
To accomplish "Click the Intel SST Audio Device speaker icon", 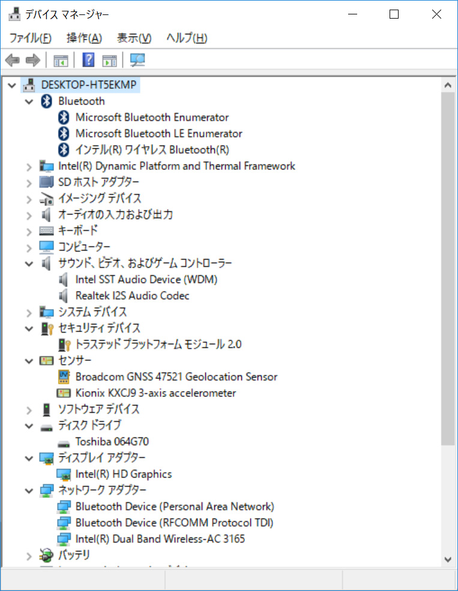I will pyautogui.click(x=63, y=279).
